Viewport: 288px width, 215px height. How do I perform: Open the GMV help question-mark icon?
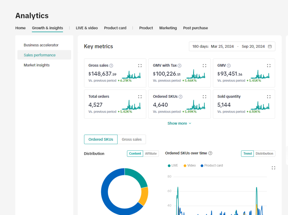(229, 66)
